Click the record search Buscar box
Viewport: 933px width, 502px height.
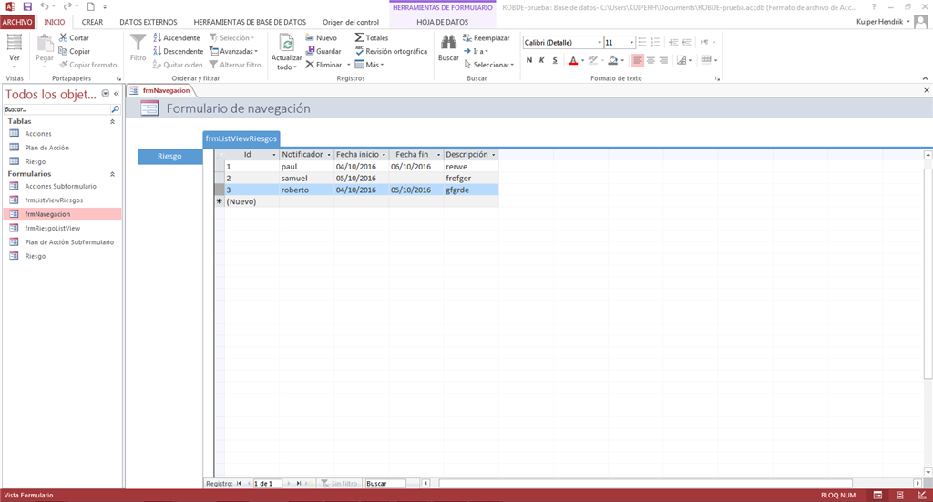pyautogui.click(x=385, y=484)
